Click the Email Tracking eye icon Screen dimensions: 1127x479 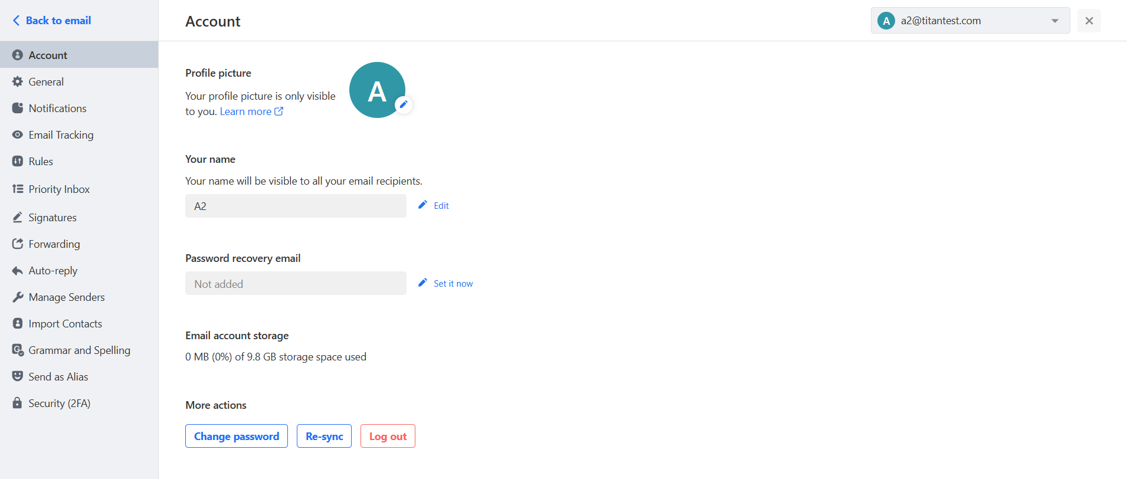[x=18, y=134]
